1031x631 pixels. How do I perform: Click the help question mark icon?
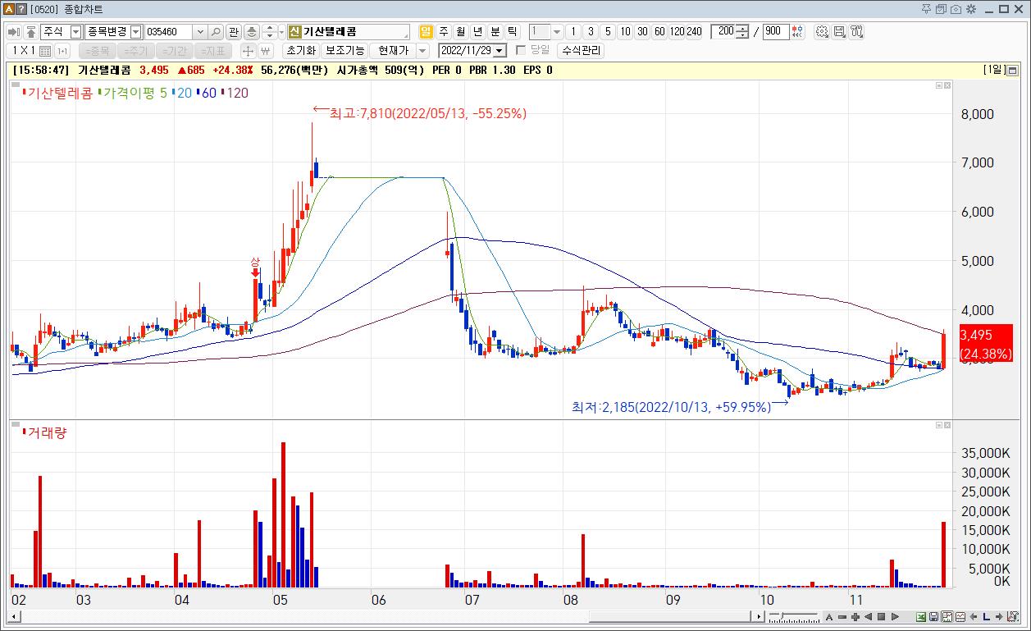point(22,9)
